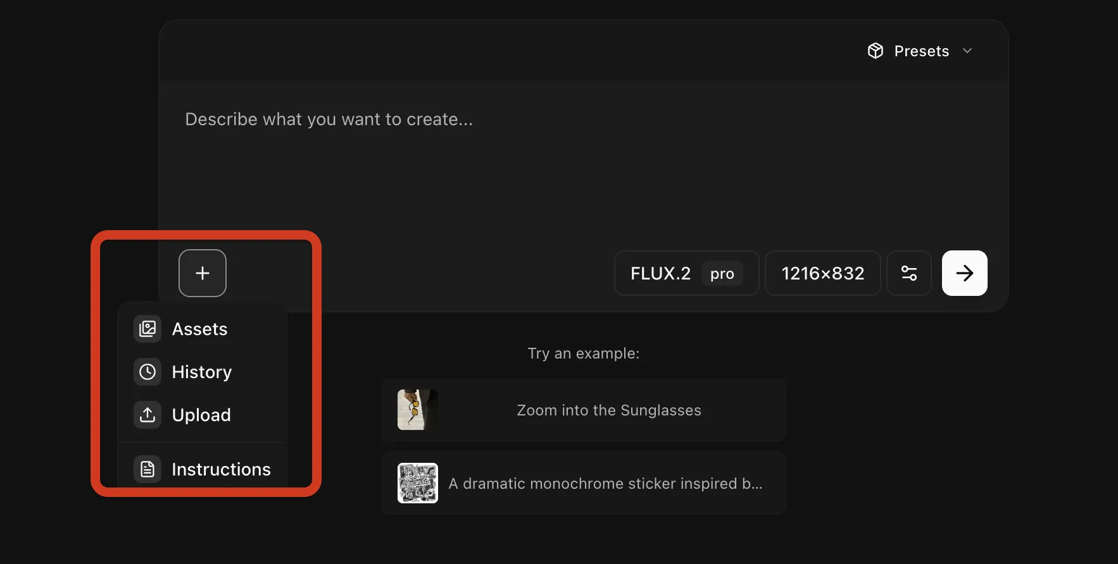Viewport: 1118px width, 564px height.
Task: Click the plus attachment button
Action: coord(203,273)
